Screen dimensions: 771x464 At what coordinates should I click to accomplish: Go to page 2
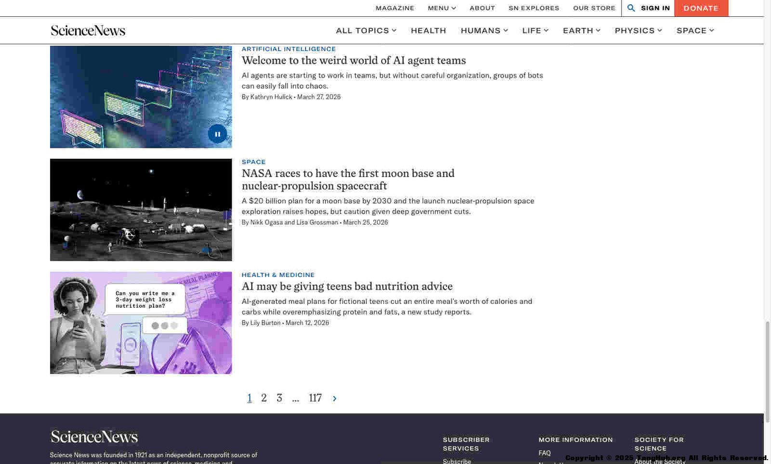coord(264,398)
